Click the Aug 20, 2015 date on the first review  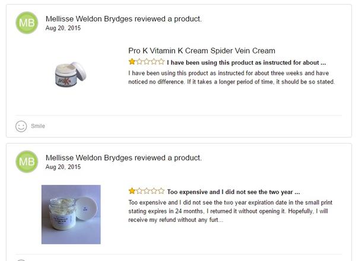point(63,28)
